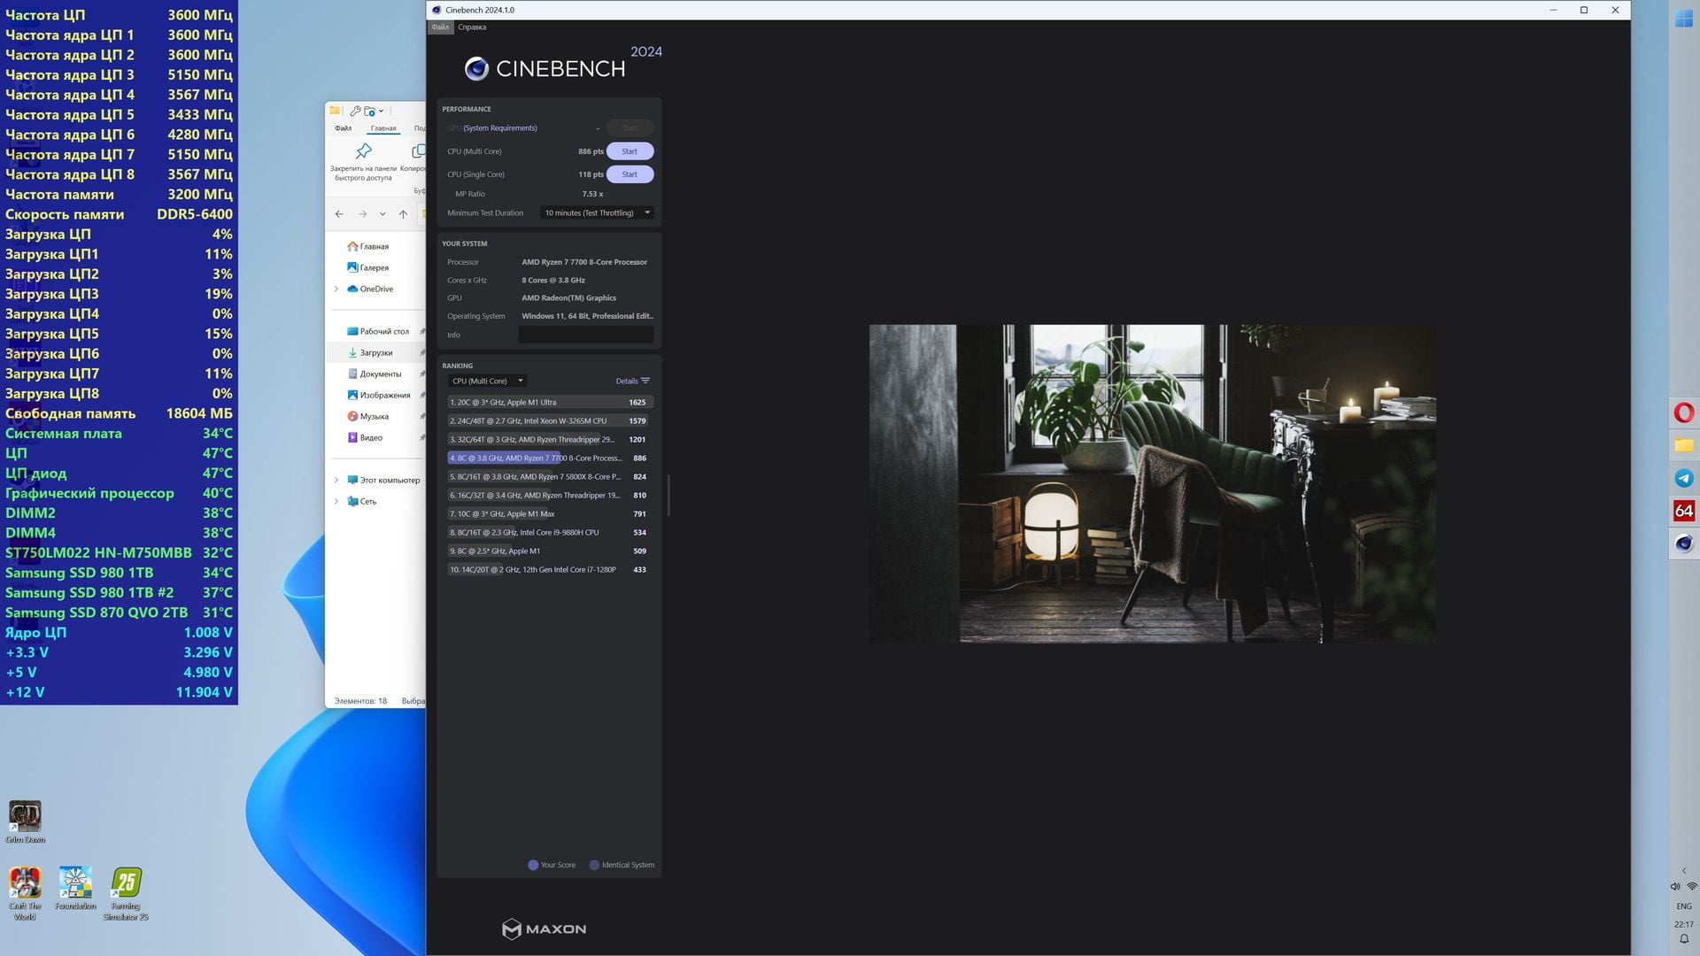Viewport: 1700px width, 956px height.
Task: Open the Файл tab in Explorer ribbon
Action: click(x=343, y=128)
